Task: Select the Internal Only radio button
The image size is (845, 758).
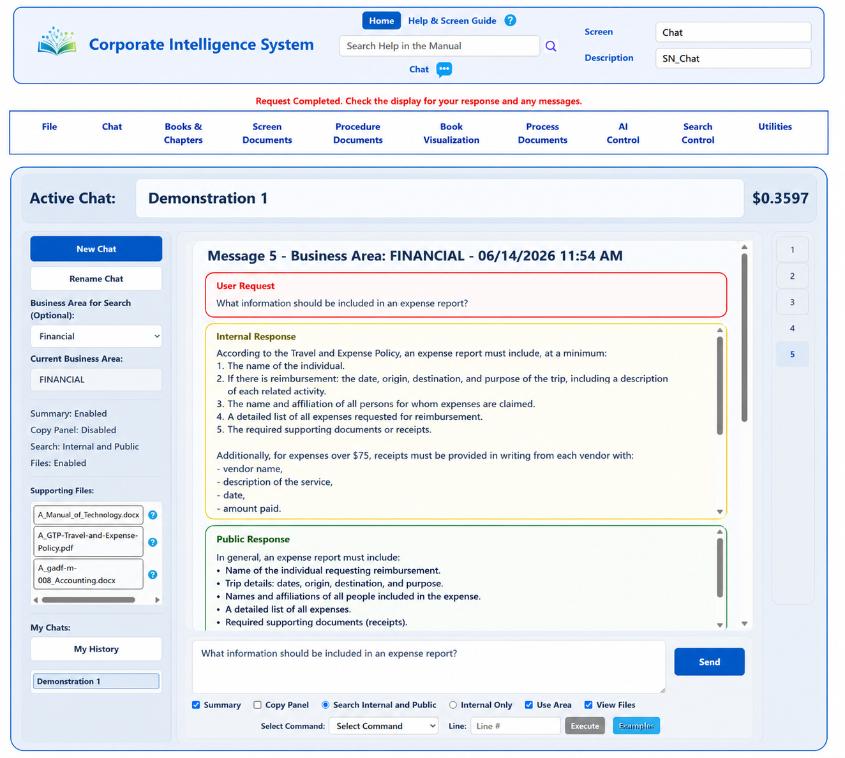Action: 452,705
